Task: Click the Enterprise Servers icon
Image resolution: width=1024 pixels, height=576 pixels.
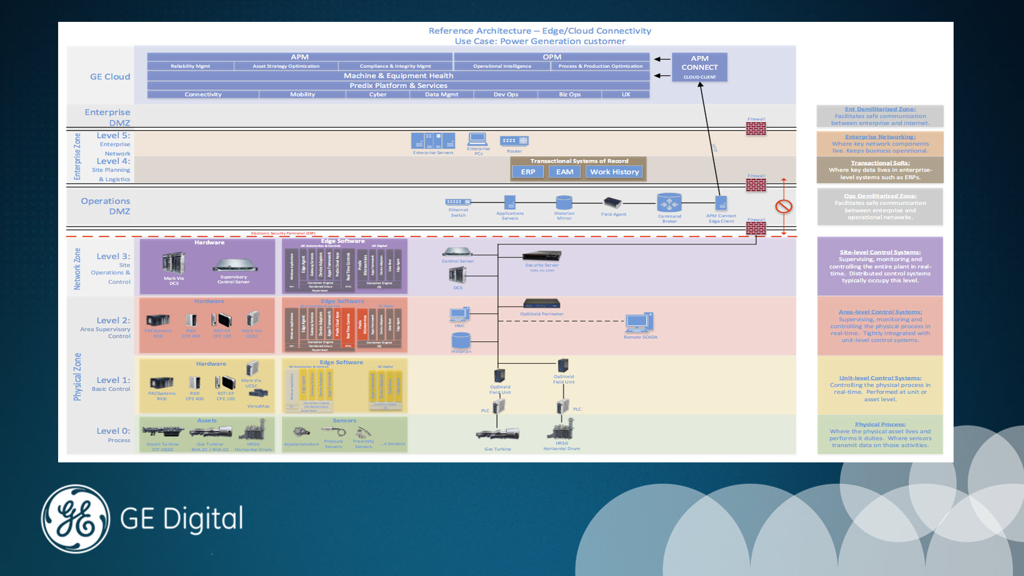Action: coord(433,141)
